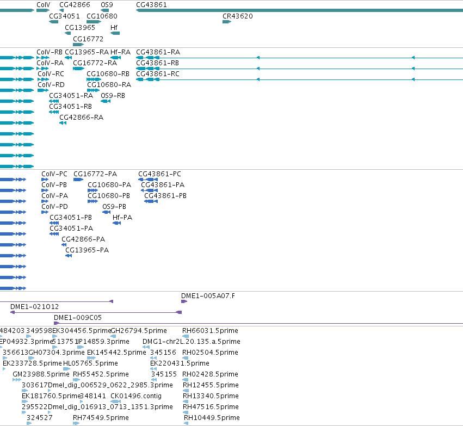Select EST RH66031.5prime
The image size is (463, 426).
[x=186, y=336]
